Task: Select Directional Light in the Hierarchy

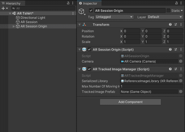Action: [33, 18]
